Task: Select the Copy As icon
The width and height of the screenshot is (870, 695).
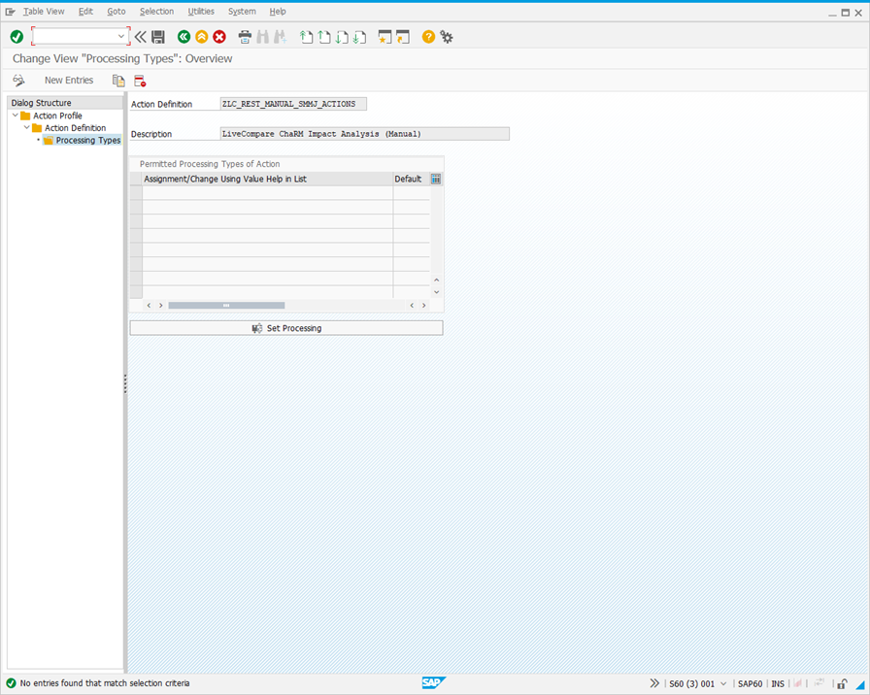Action: coord(118,80)
